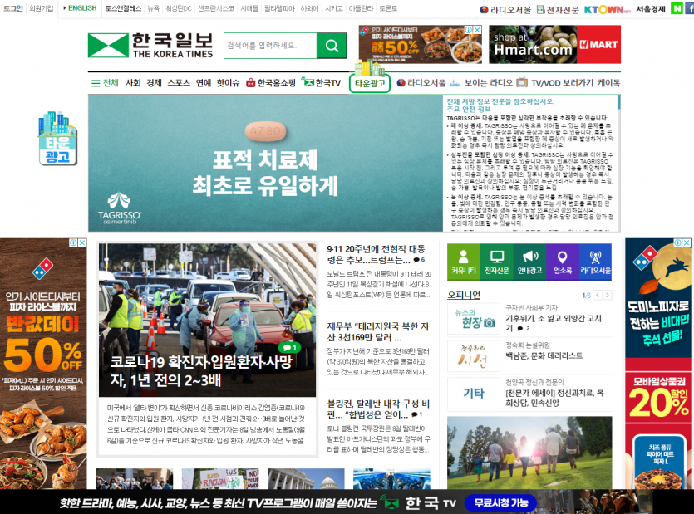Go to previous 오피니언 page arrow
Screen dimensions: 694x514
coord(598,296)
